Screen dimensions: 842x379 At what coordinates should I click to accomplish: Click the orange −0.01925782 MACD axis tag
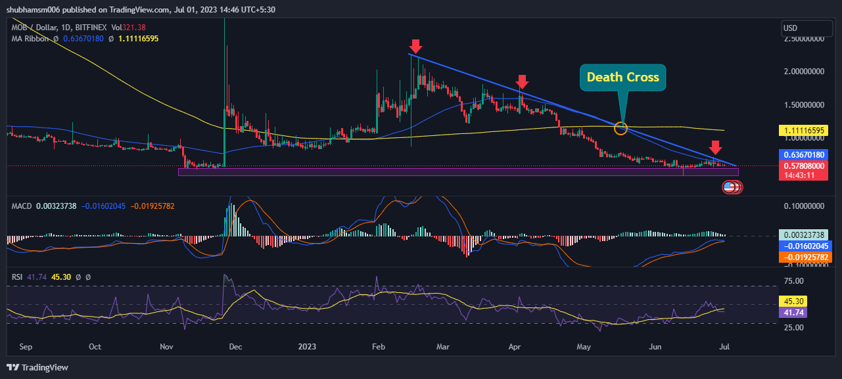click(805, 257)
